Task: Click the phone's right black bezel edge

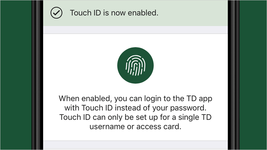Action: tap(234, 75)
